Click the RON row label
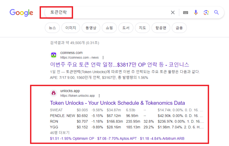This screenshot has width=229, height=146. tap(54, 121)
